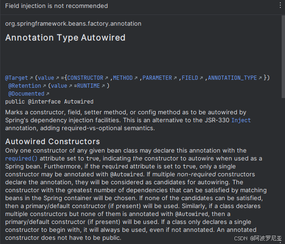Open external arrow beside FIELD
This screenshot has width=285, height=244.
(x=201, y=78)
